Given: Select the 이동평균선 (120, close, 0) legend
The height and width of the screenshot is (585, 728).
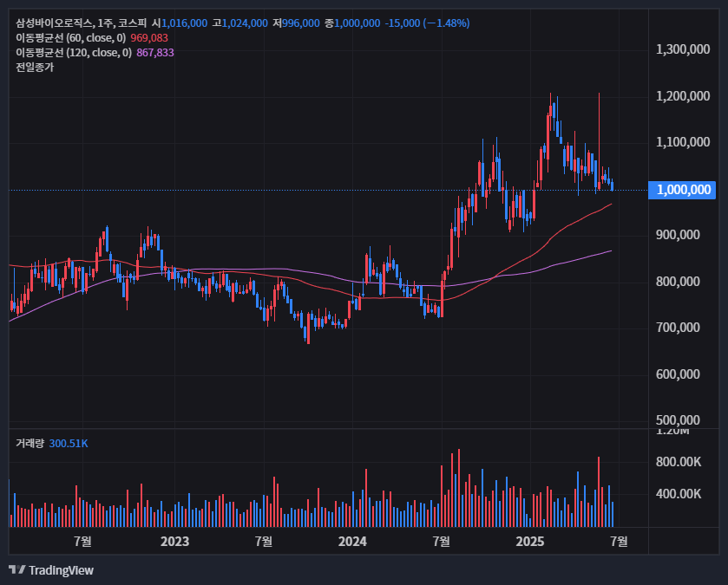Looking at the screenshot, I should [74, 53].
